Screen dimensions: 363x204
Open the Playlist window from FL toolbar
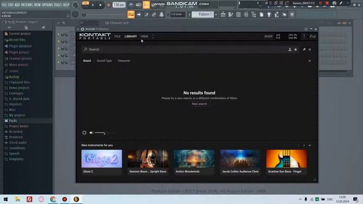(x=223, y=15)
